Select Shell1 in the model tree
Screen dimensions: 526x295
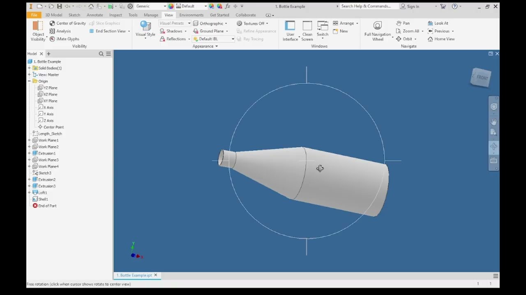40,199
